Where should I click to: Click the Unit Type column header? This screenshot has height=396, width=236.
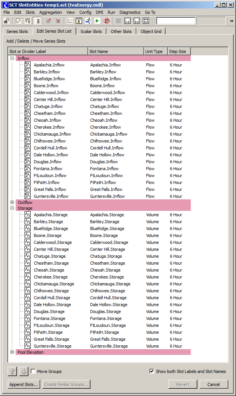tap(156, 51)
